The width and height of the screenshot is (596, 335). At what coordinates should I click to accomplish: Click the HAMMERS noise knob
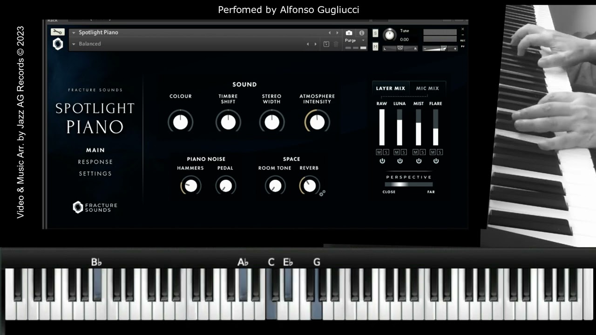tap(190, 186)
